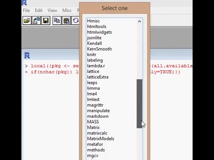This screenshot has width=214, height=160.
Task: Click the Paste clipboard icon
Action: [66, 20]
